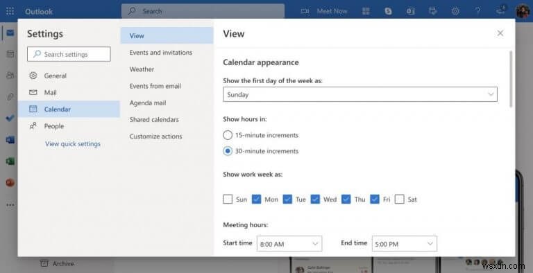
Task: Launch Excel from the left rail
Action: tap(10, 161)
